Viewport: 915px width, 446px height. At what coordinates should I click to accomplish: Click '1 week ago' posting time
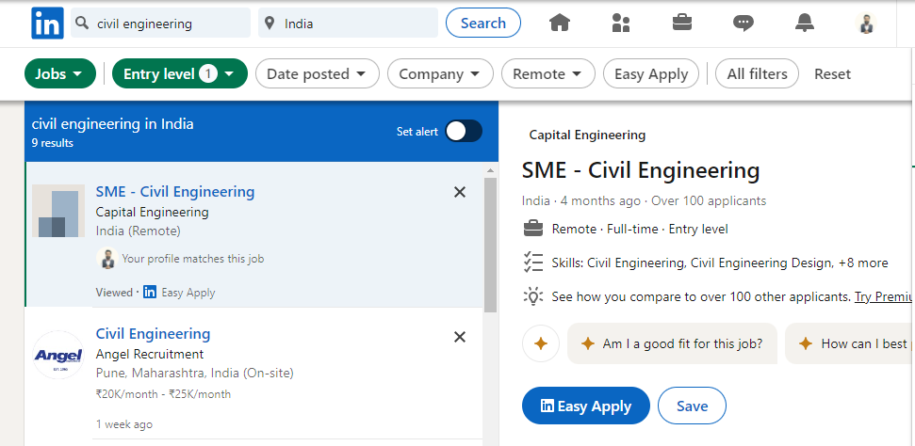(x=124, y=424)
